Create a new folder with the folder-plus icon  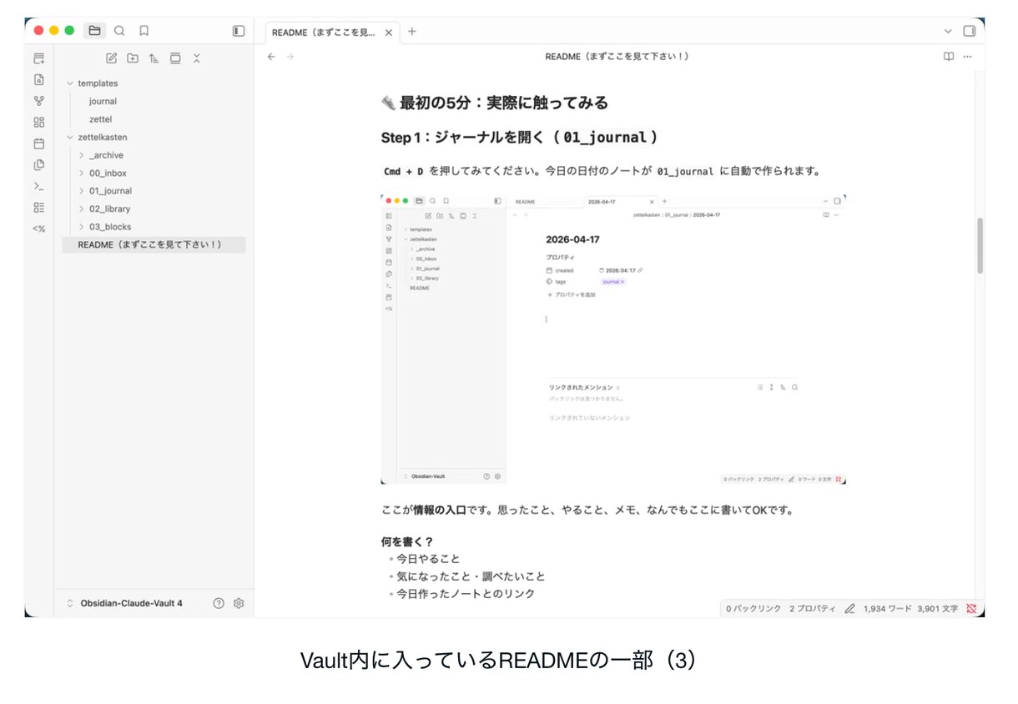pos(133,58)
